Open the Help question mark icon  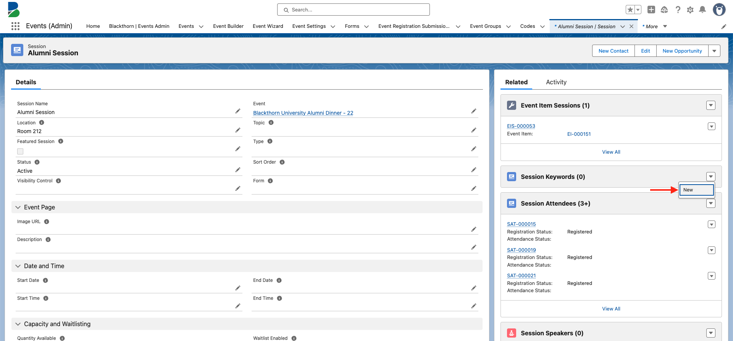click(x=678, y=10)
